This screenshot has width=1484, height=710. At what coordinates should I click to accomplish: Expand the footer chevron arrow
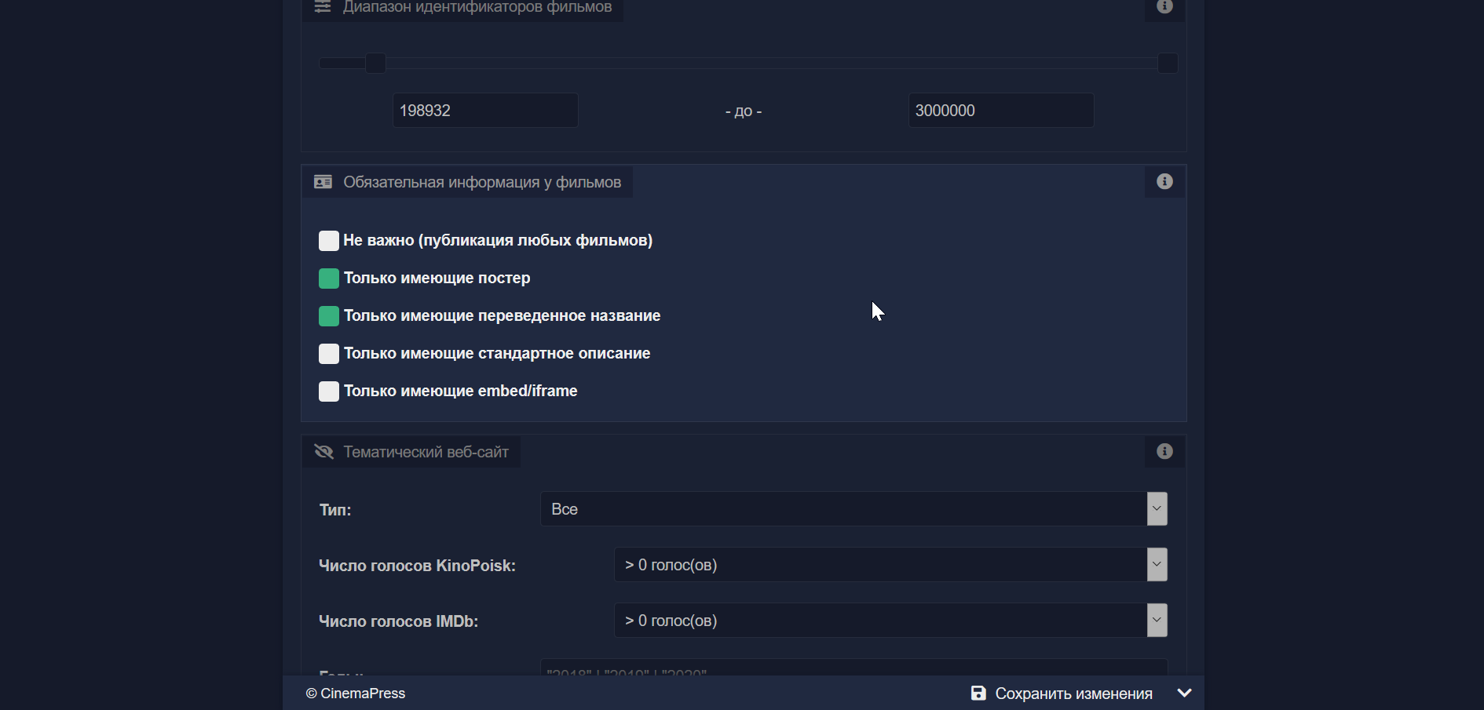(1185, 694)
